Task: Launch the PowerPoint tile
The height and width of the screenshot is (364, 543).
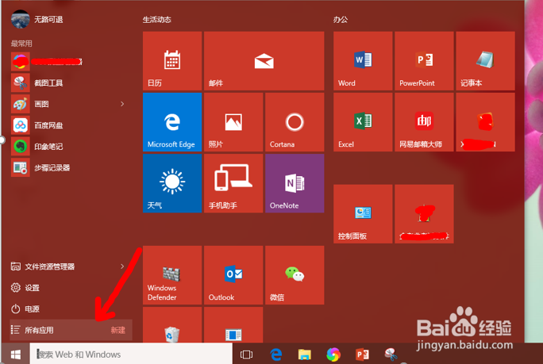Action: (424, 61)
